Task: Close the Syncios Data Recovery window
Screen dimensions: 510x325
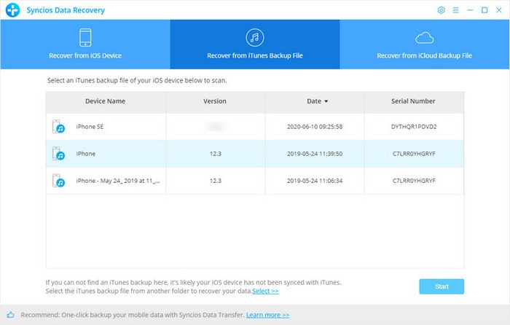Action: click(498, 10)
